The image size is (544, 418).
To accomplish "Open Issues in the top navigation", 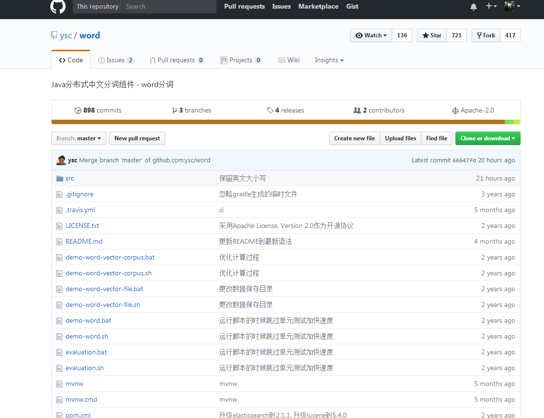I will coord(282,6).
